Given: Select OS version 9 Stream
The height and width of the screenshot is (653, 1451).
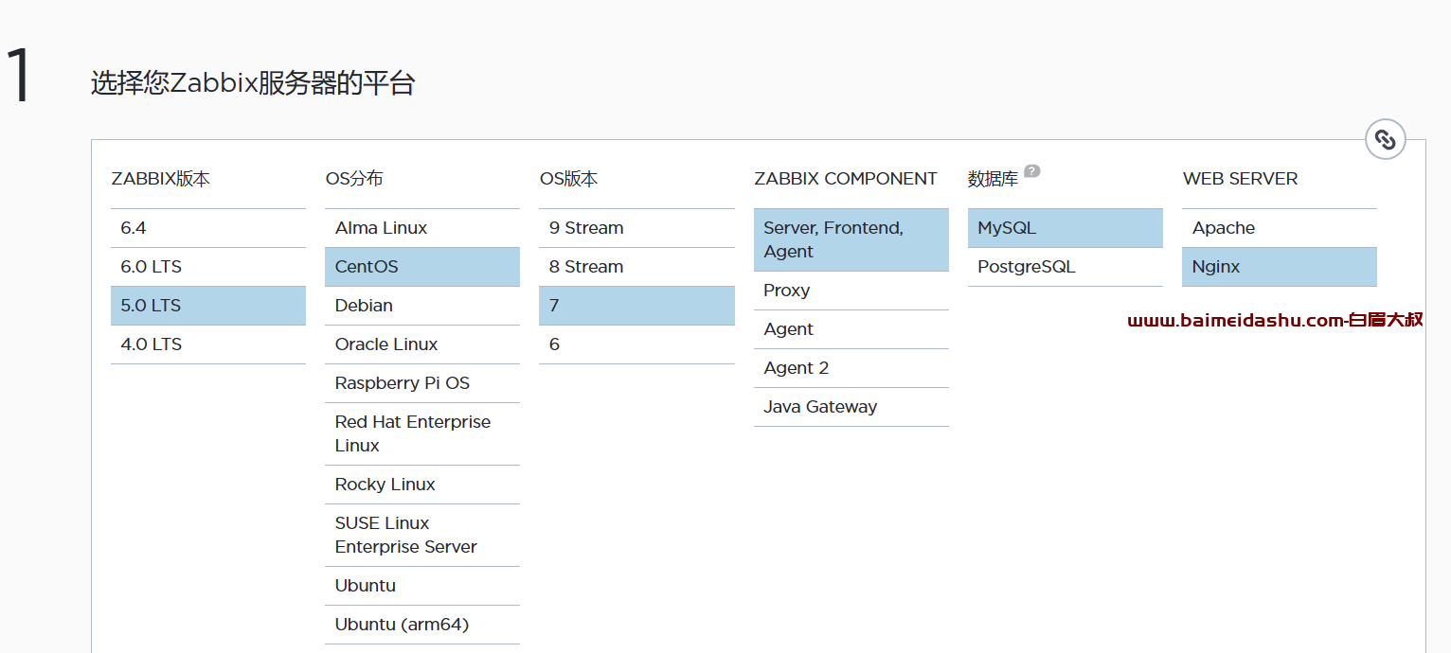Looking at the screenshot, I should pos(636,228).
